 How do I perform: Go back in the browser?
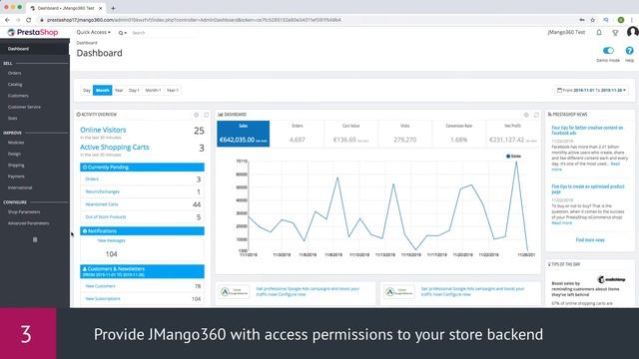(7, 20)
